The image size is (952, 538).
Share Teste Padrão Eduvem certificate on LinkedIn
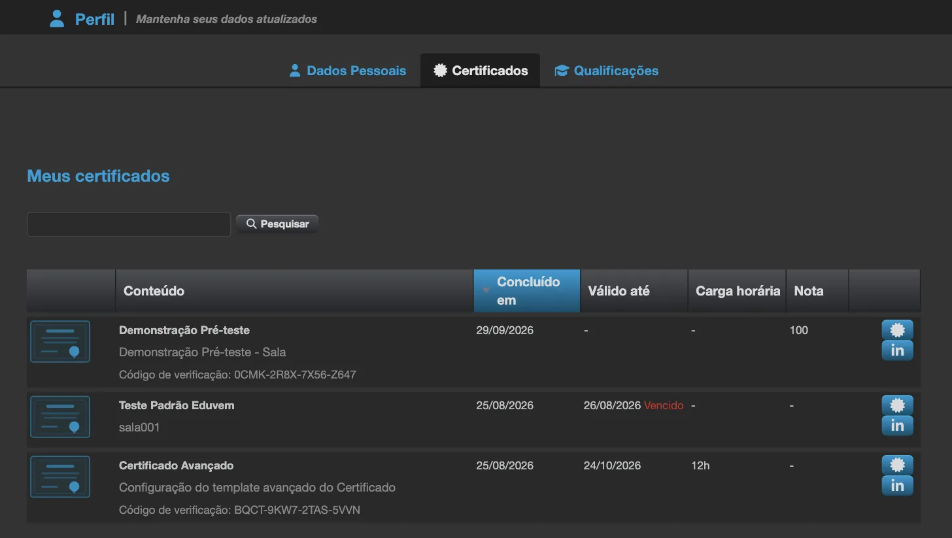pos(897,426)
